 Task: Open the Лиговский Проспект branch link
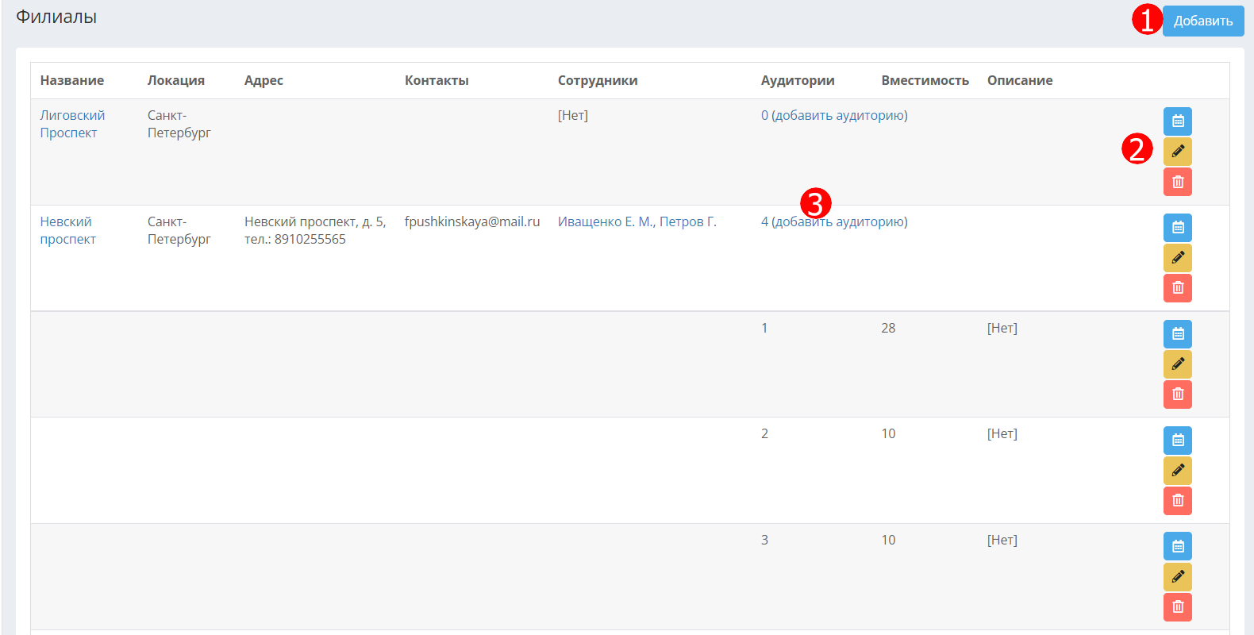[72, 124]
